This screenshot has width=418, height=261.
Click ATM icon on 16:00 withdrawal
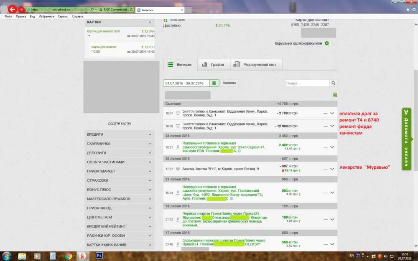tap(178, 126)
